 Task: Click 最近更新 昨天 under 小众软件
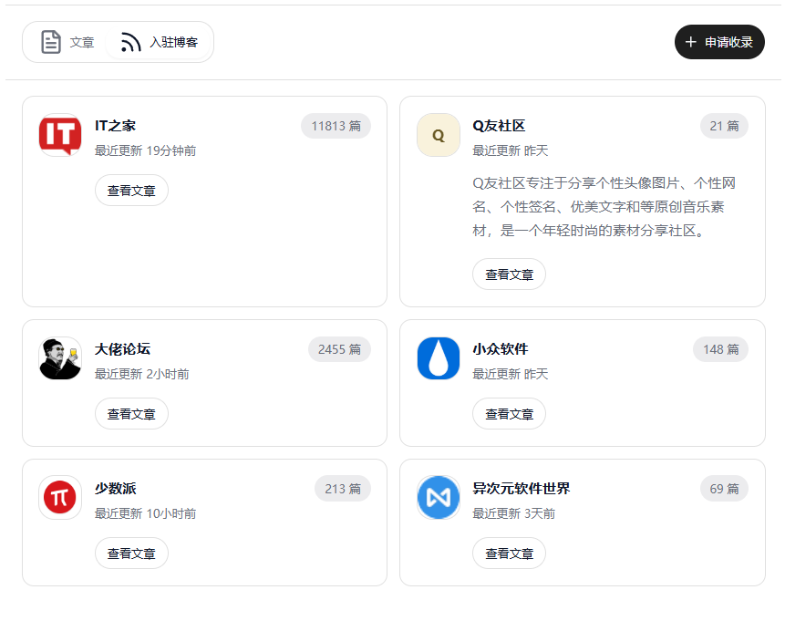tap(511, 374)
